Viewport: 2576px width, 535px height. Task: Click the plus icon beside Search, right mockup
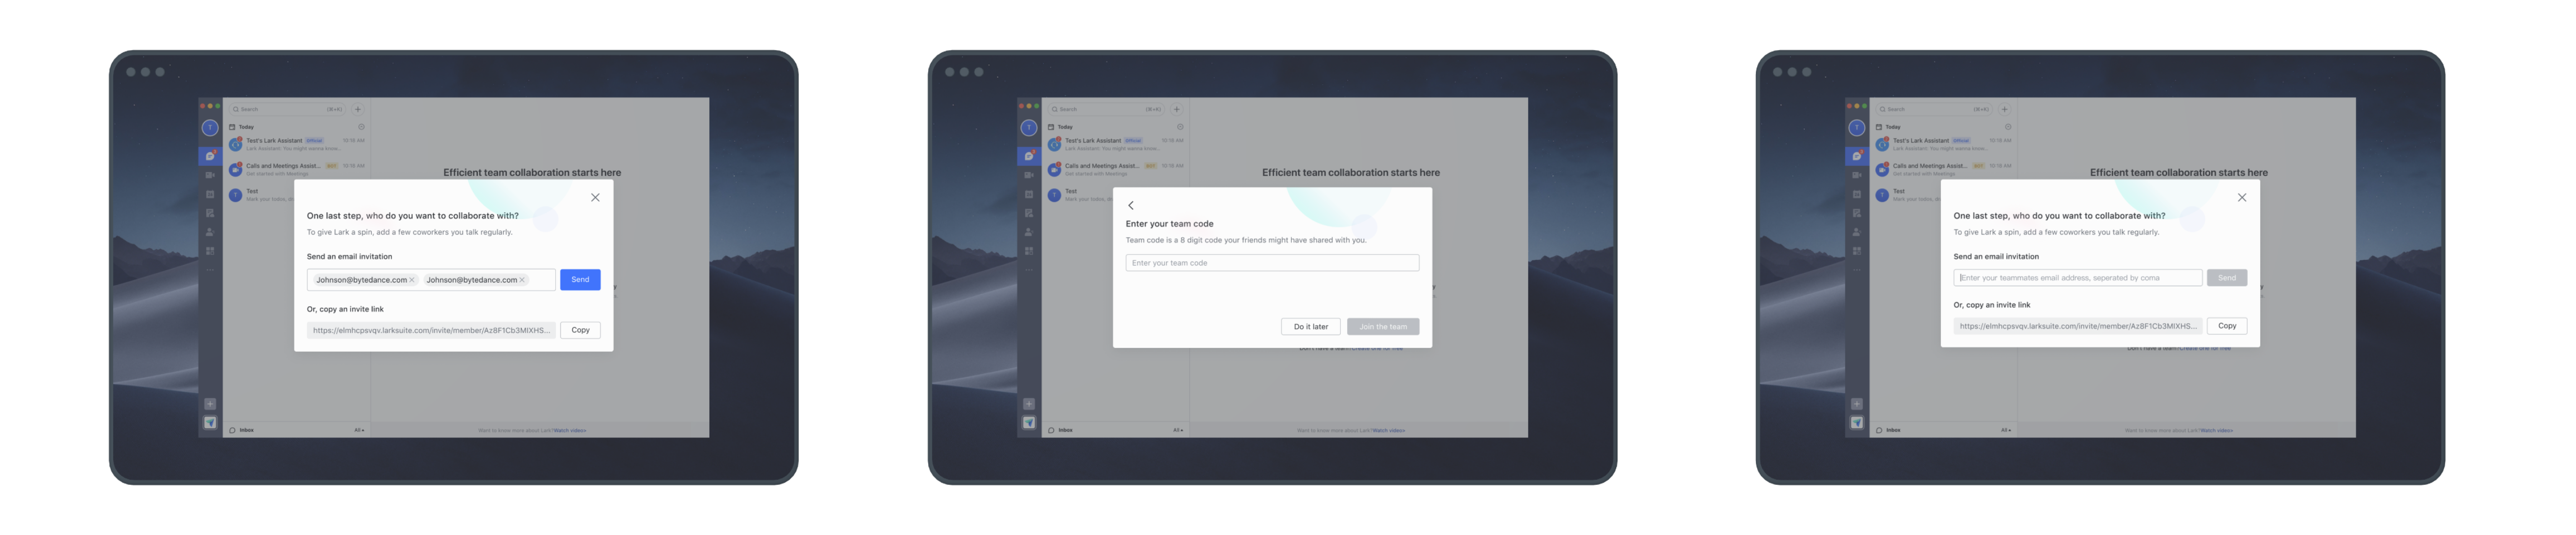[x=2005, y=109]
